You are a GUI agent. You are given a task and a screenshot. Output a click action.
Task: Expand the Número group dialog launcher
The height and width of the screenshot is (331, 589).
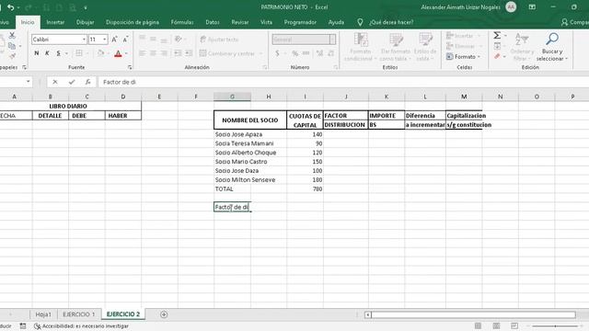(335, 67)
